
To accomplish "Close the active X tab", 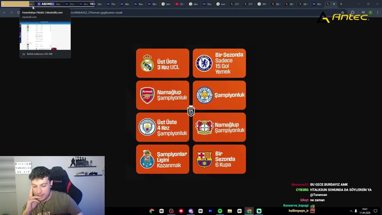I will coord(334,4).
